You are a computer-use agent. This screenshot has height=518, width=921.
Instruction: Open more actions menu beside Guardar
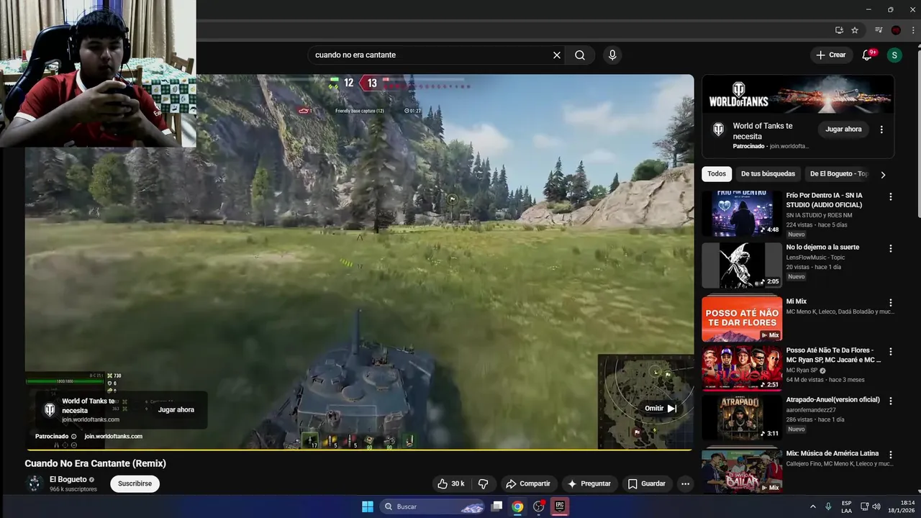tap(685, 483)
